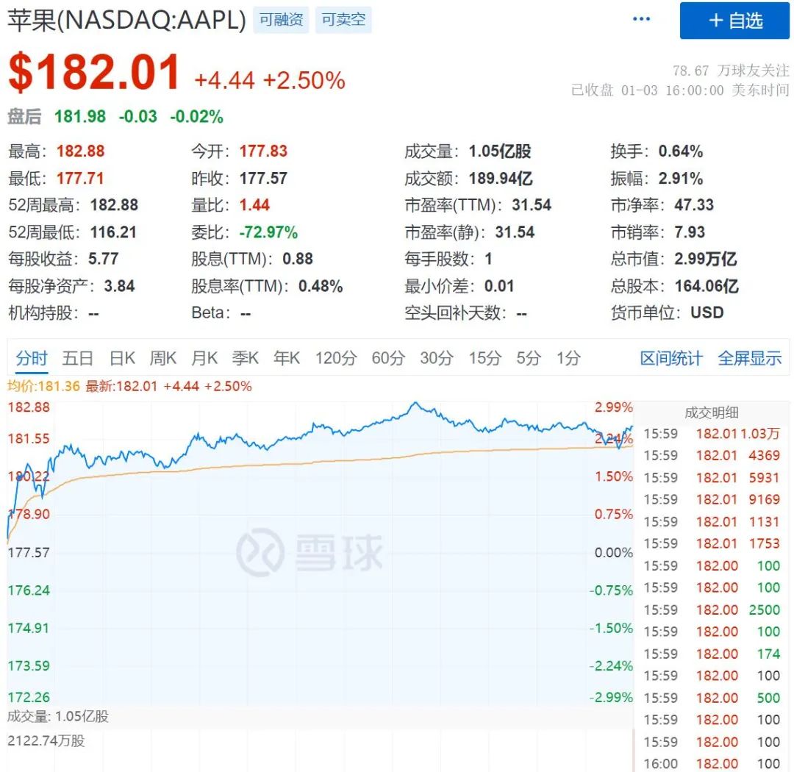The image size is (794, 772).
Task: Click the stock title 苹果(NASDAQ:AAPL)
Action: coord(126,21)
